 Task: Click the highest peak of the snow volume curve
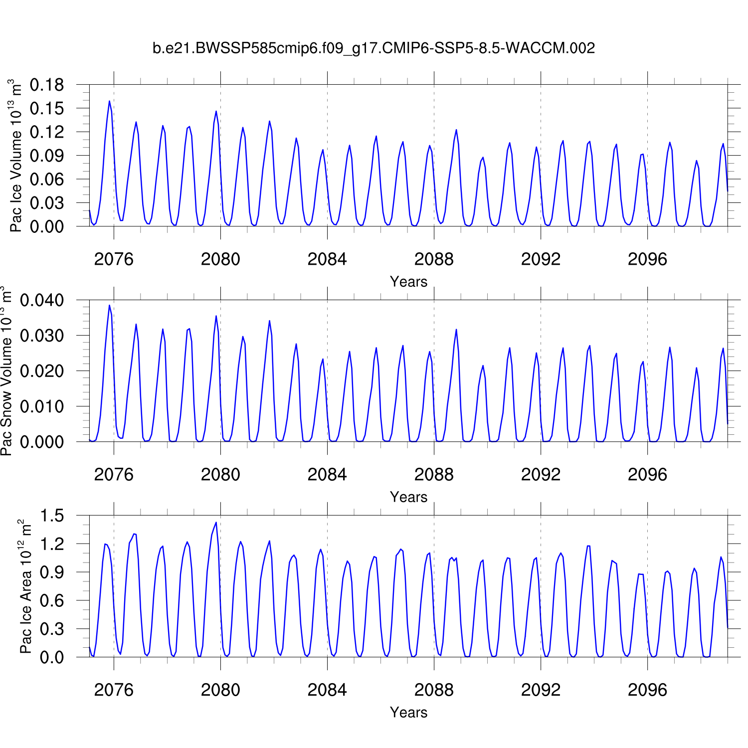[109, 305]
